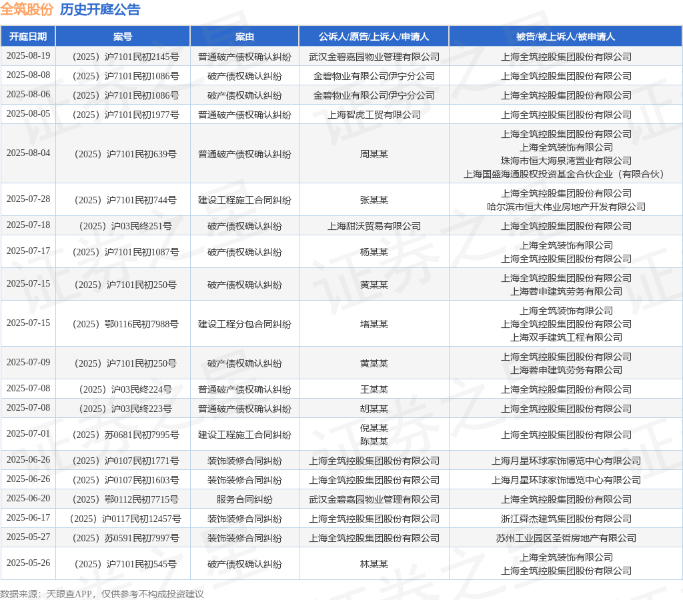
Task: Click defendant 浙江舜杰建筑集团股份有限公司
Action: 566,519
